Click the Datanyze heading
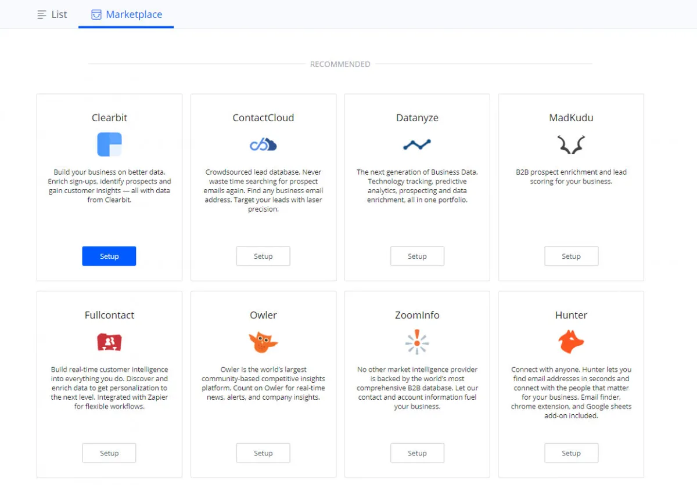The width and height of the screenshot is (697, 485). [x=417, y=118]
